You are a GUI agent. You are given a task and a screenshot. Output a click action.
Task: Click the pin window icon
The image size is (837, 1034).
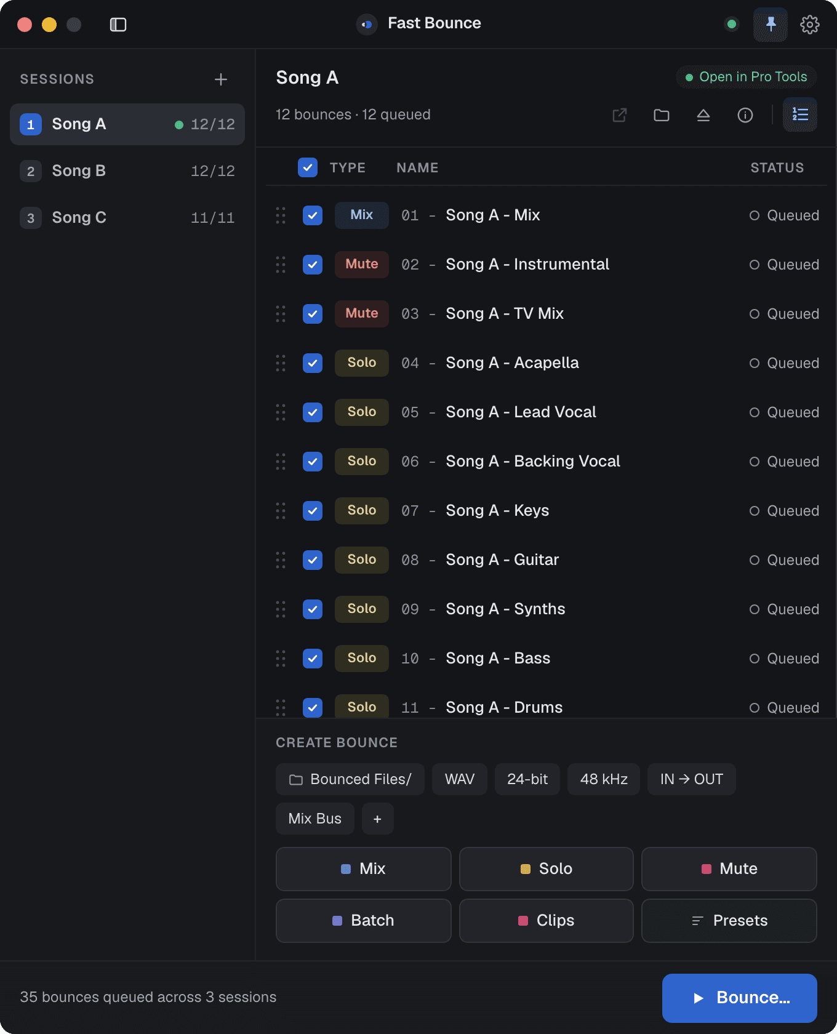click(771, 25)
